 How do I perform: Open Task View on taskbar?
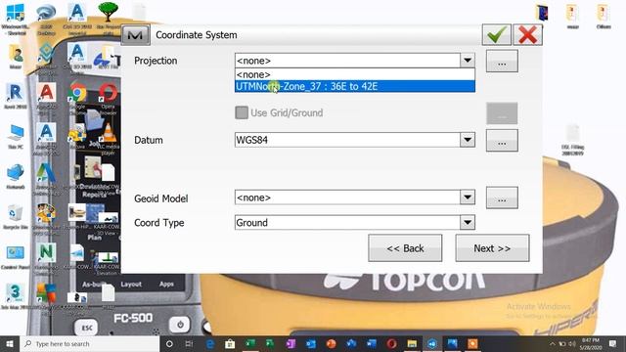[x=189, y=343]
